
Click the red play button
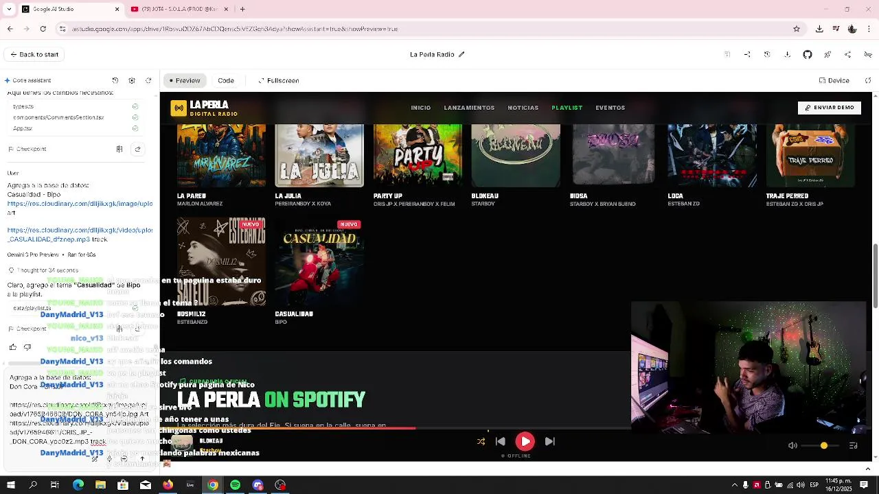tap(525, 441)
